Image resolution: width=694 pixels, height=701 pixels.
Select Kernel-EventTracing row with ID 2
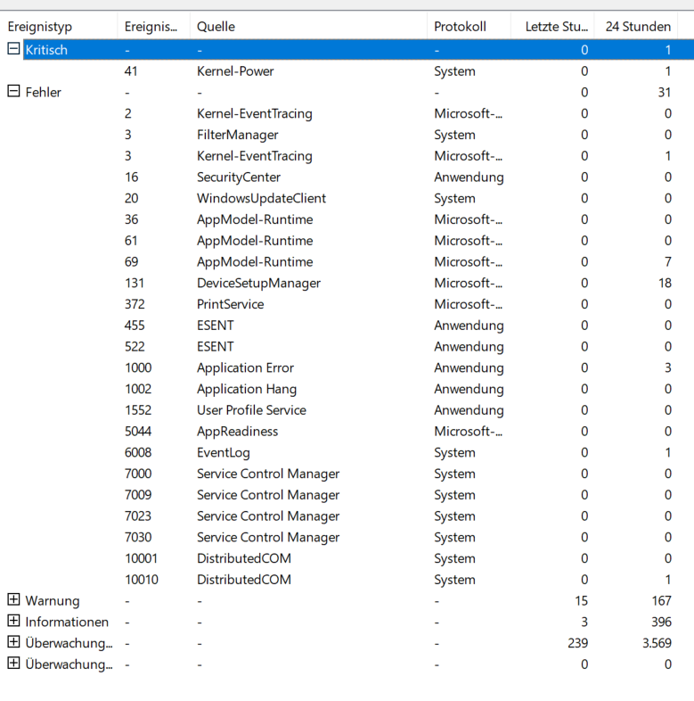[347, 113]
